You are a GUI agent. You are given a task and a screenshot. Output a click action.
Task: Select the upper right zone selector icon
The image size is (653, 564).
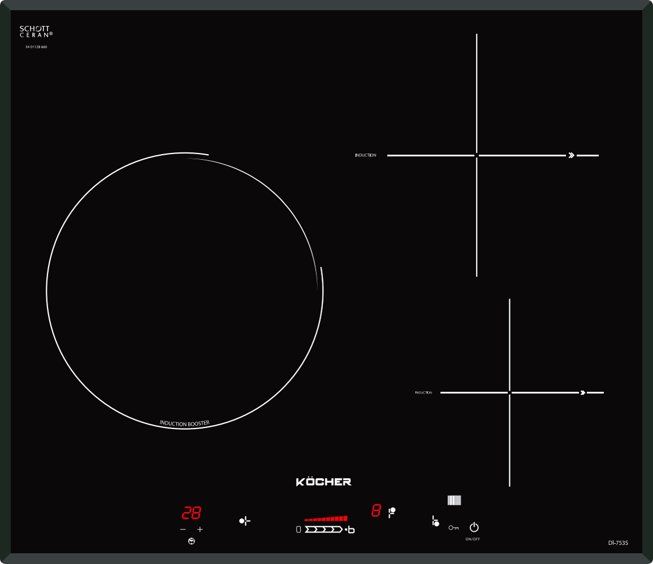(392, 511)
